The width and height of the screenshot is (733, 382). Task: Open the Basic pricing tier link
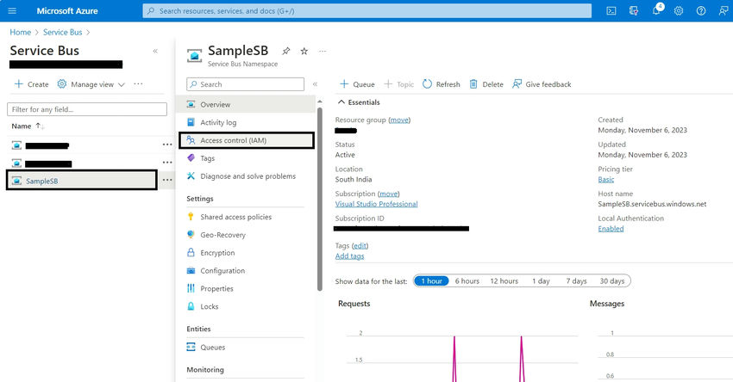click(x=606, y=180)
